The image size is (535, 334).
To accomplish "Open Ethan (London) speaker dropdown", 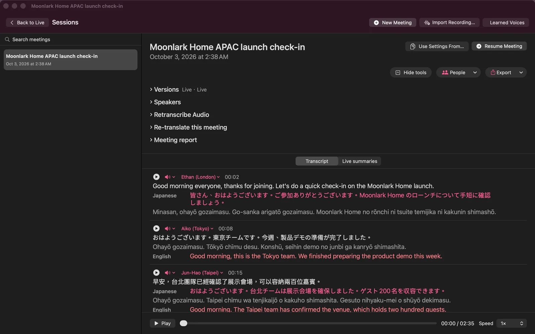I will coord(200,177).
